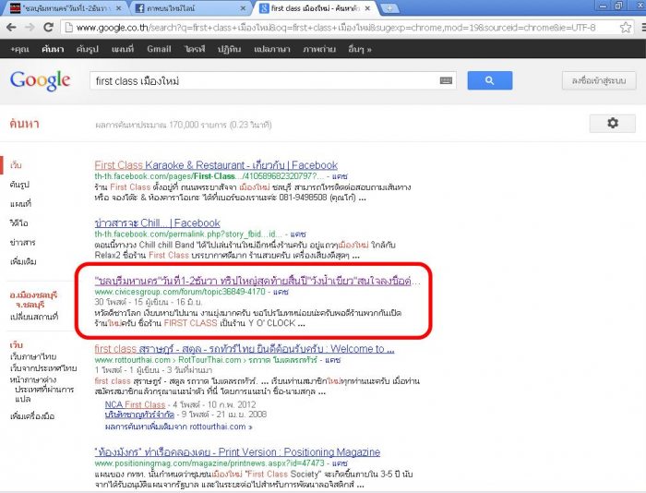Click the Google logo
The width and height of the screenshot is (646, 493).
[40, 80]
